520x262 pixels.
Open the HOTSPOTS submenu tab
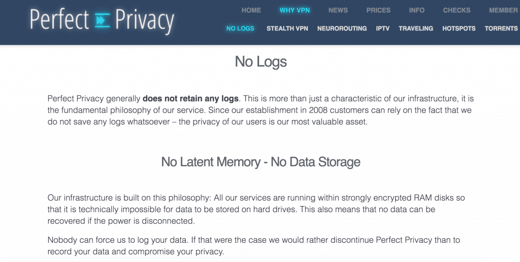(459, 28)
